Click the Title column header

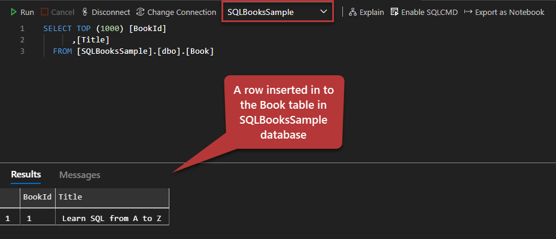point(70,197)
